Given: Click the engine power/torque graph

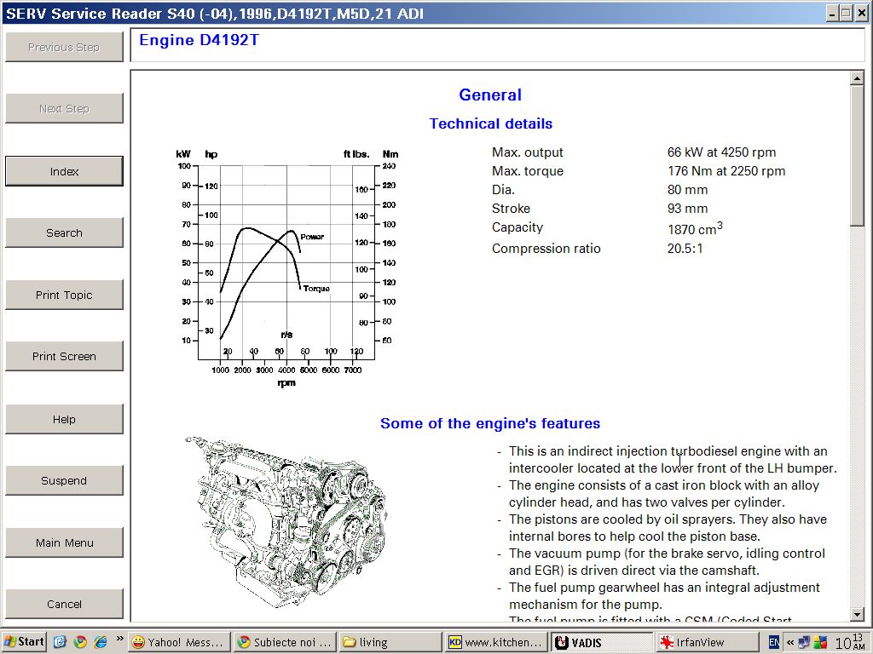Looking at the screenshot, I should (286, 267).
